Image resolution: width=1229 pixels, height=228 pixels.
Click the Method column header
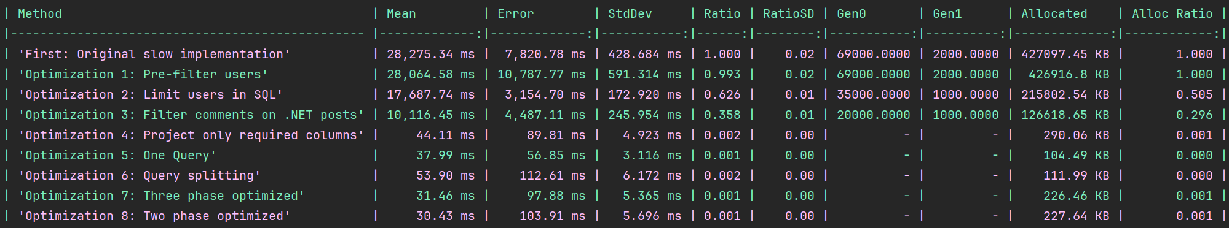coord(40,13)
